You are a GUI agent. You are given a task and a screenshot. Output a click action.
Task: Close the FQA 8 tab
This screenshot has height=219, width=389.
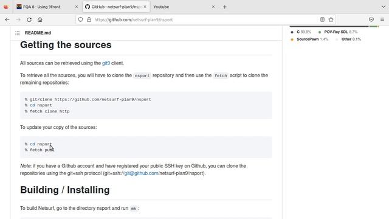pyautogui.click(x=77, y=7)
